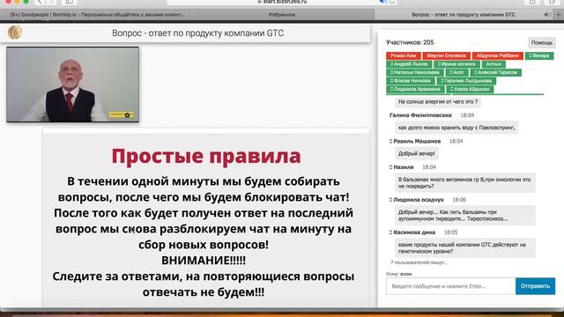Select participant Роман Ким red tag
This screenshot has width=564, height=317.
[x=404, y=55]
